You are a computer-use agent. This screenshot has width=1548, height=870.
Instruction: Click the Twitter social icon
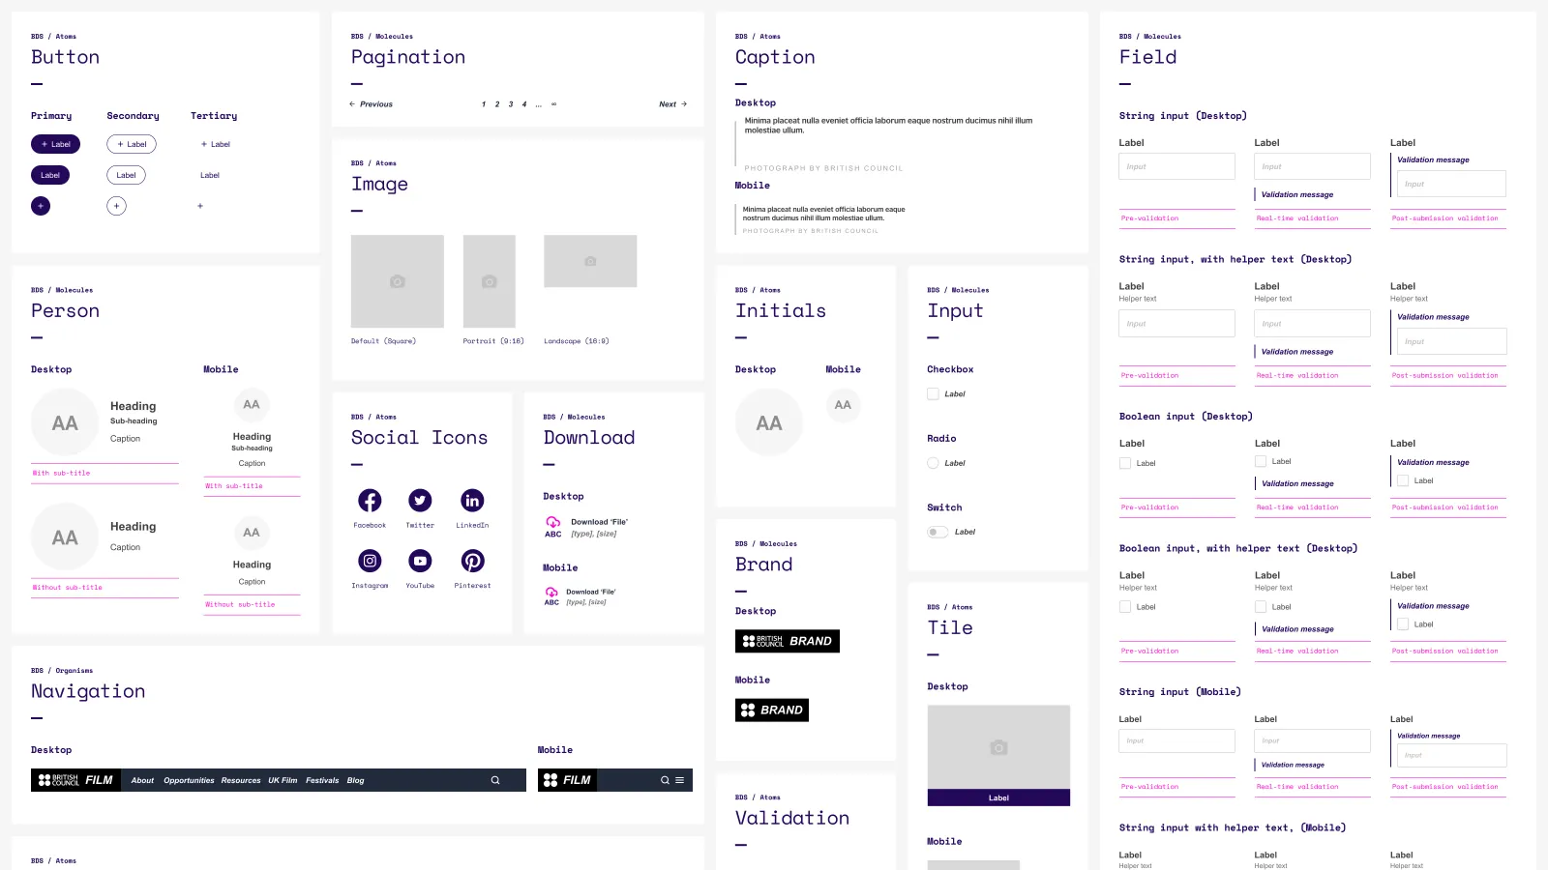click(420, 501)
